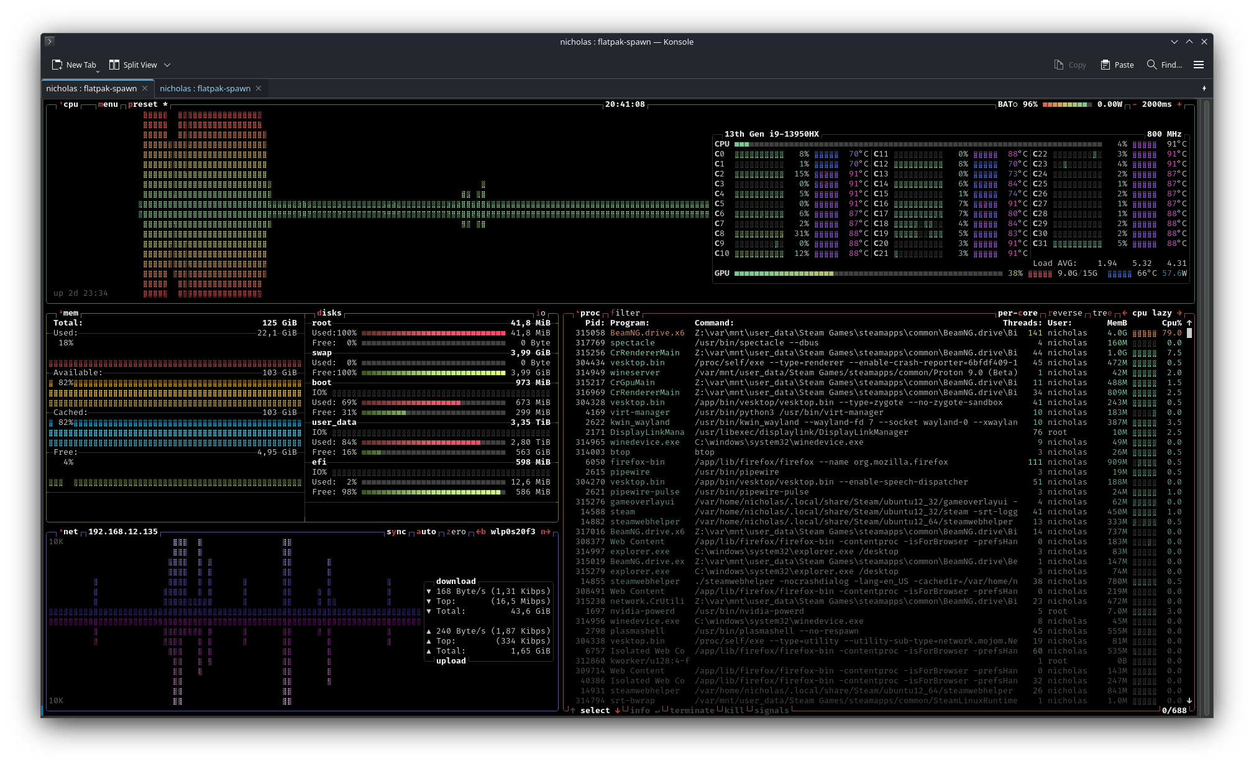This screenshot has width=1254, height=766.
Task: Select the wineserver process row
Action: [x=879, y=373]
